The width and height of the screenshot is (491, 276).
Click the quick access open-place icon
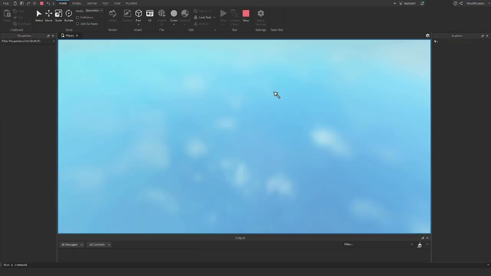pyautogui.click(x=22, y=3)
